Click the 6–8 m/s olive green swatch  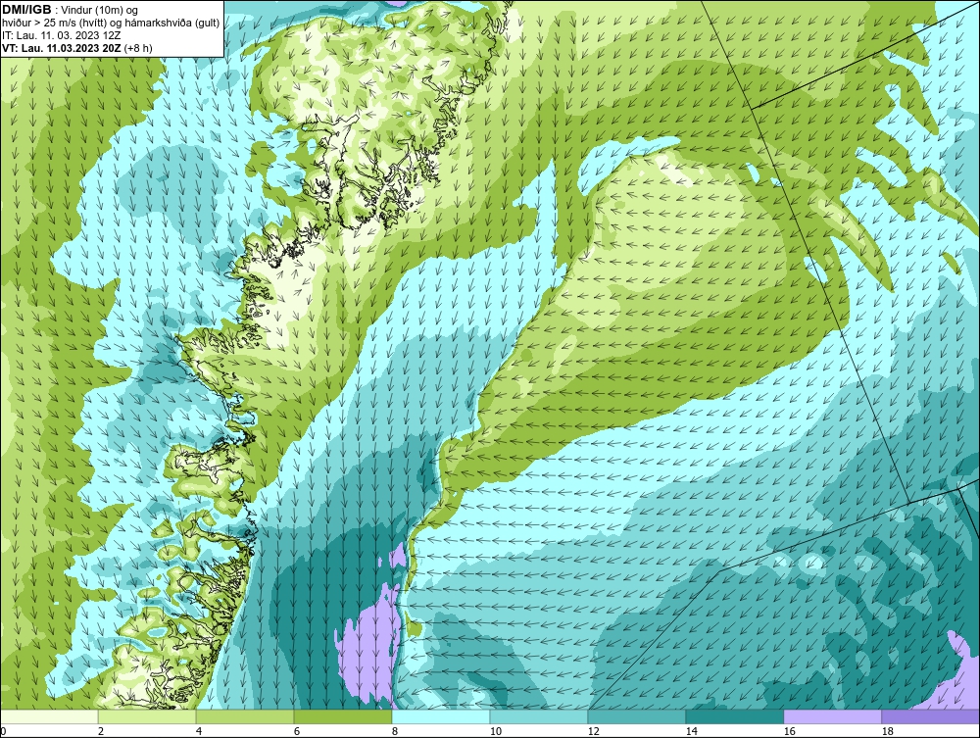pos(343,716)
